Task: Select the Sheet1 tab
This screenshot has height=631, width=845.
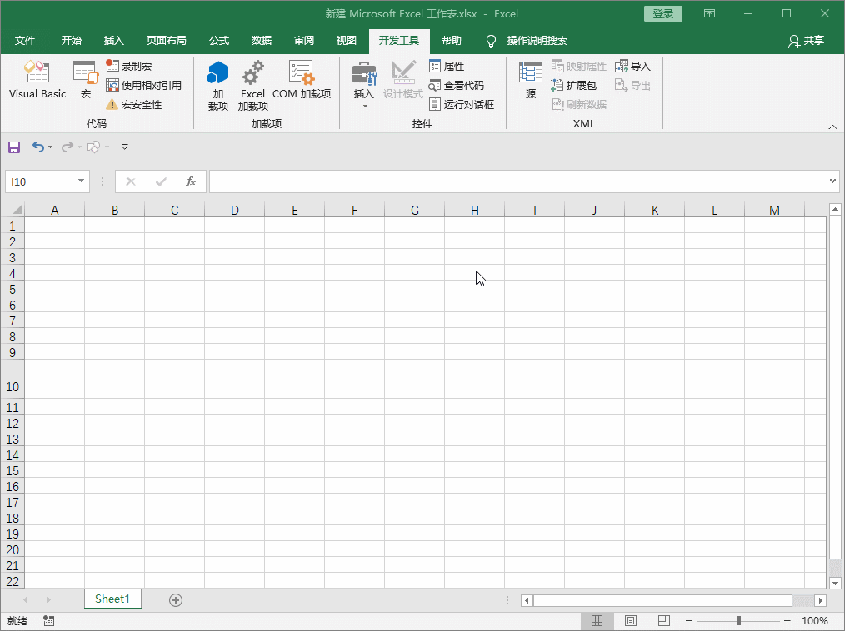Action: pos(112,599)
